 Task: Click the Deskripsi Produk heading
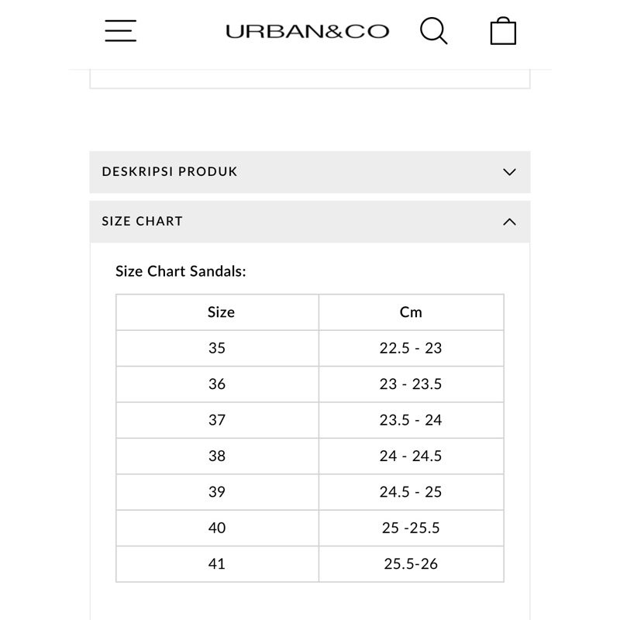[170, 171]
